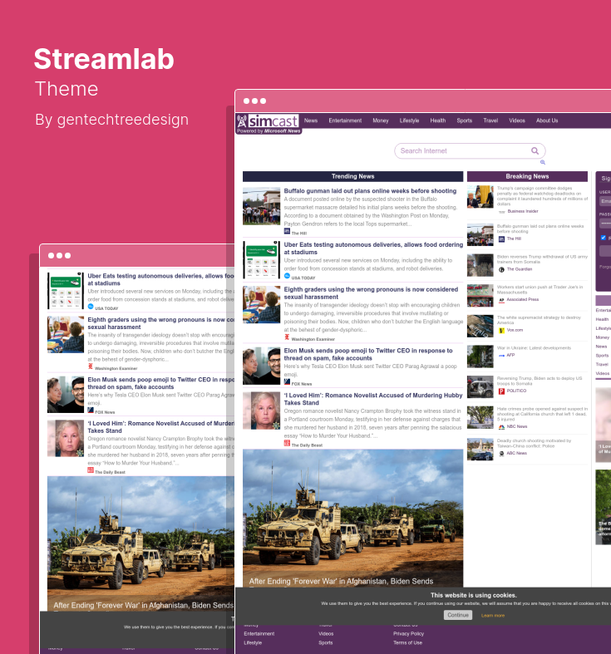Click the Buffalo gunman crowd thumbnail in Trending News
This screenshot has width=611, height=654.
click(261, 206)
